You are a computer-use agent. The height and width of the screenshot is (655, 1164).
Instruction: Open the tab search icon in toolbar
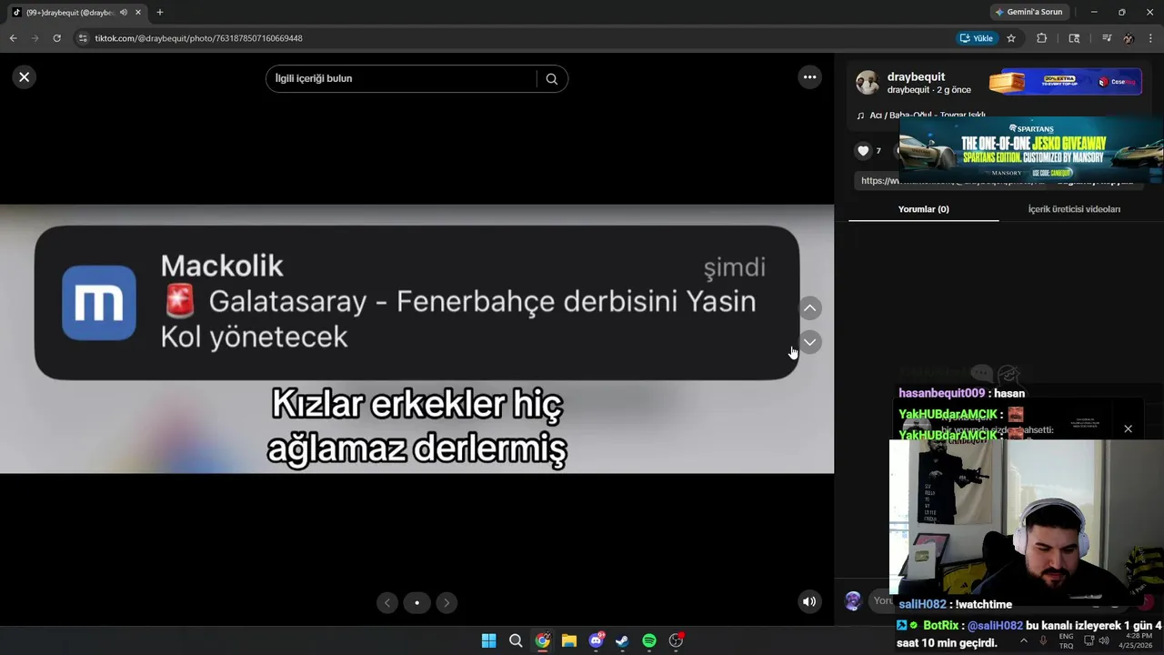1074,38
